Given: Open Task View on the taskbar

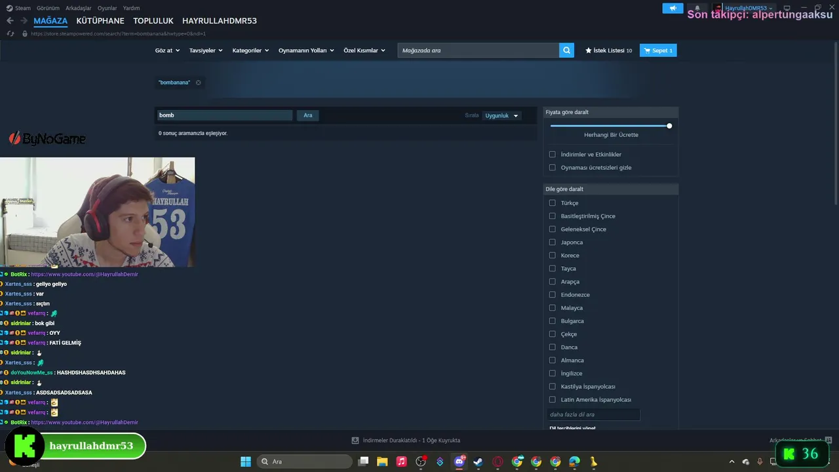Looking at the screenshot, I should click(363, 462).
